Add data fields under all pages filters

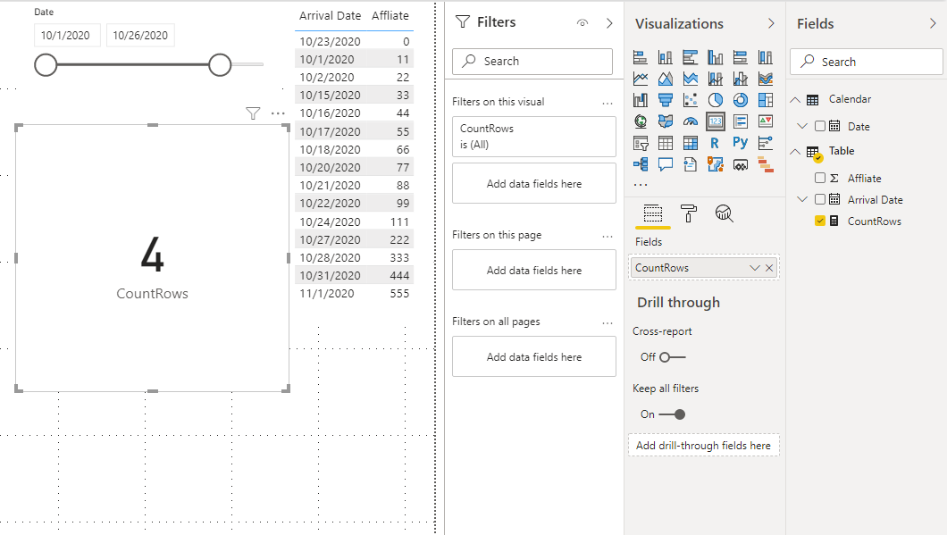(x=534, y=357)
